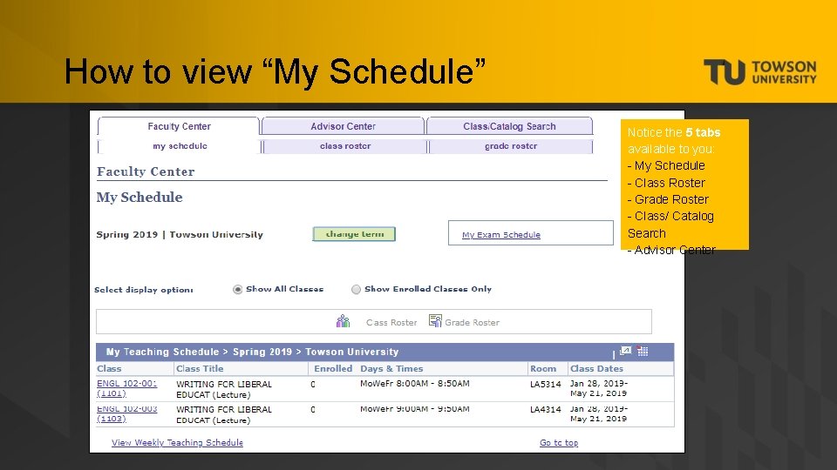Open the My Exam Schedule link
The image size is (837, 470).
click(501, 234)
